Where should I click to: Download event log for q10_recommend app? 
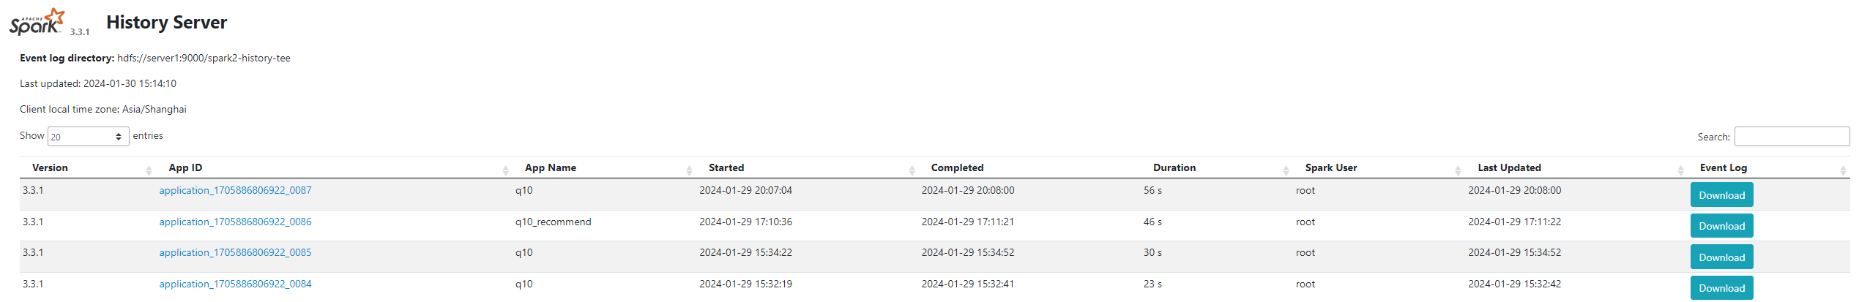[x=1721, y=226]
